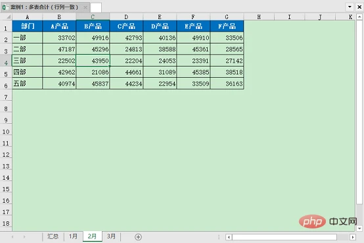Go to next sheet tab arrow
Viewport: 364px width, 243px height.
tap(24, 237)
